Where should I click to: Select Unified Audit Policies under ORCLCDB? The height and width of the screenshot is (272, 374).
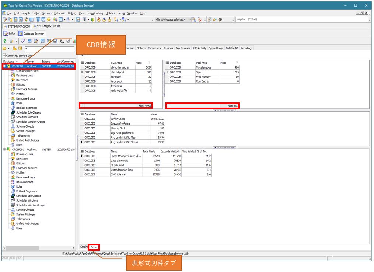pos(27,140)
